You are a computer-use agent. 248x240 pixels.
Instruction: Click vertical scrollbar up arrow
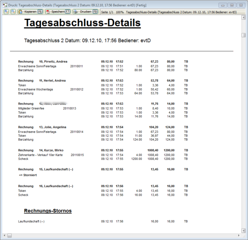click(244, 17)
